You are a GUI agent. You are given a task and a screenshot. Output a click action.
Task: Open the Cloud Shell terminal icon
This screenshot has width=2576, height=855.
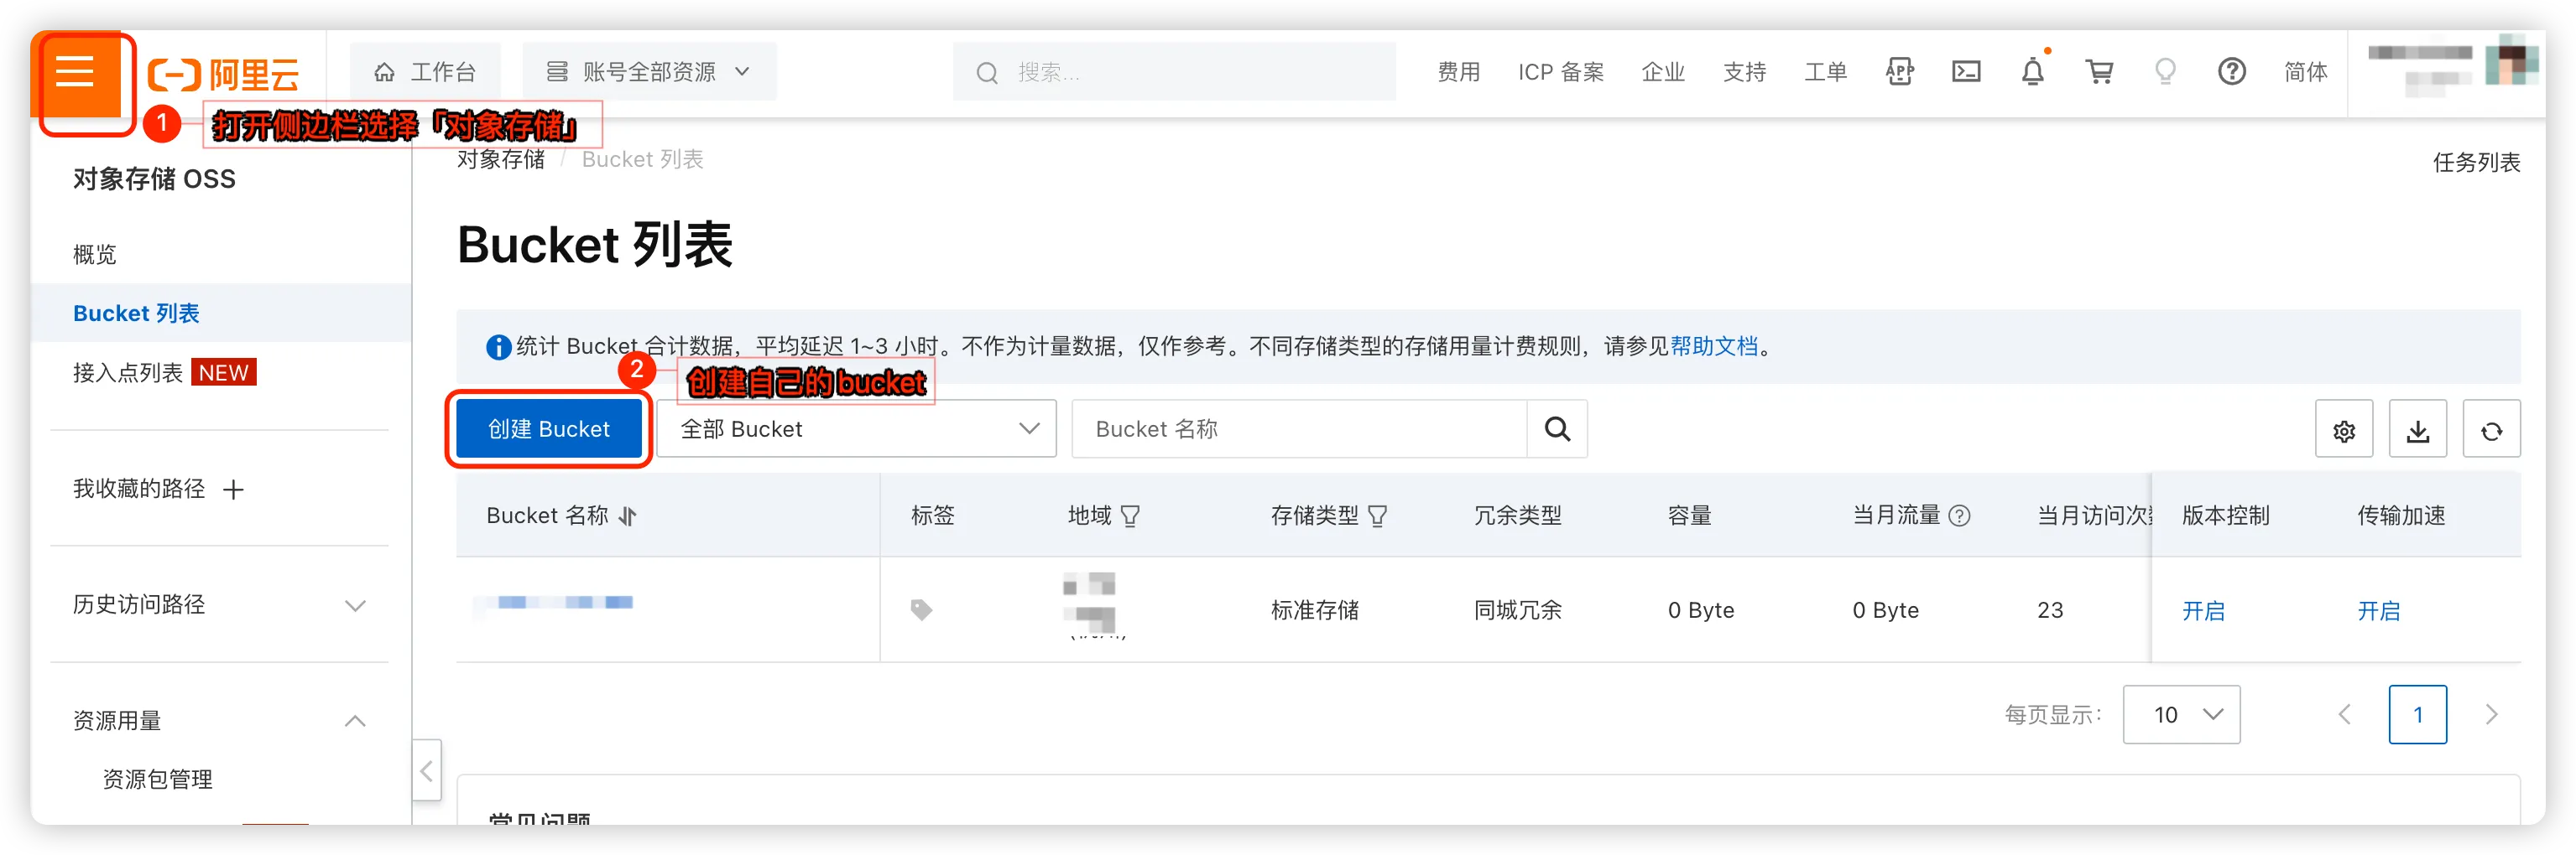(1965, 72)
